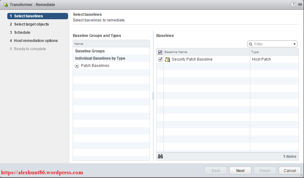Sort by the Baseline Name column header
The height and width of the screenshot is (178, 304).
click(x=206, y=52)
